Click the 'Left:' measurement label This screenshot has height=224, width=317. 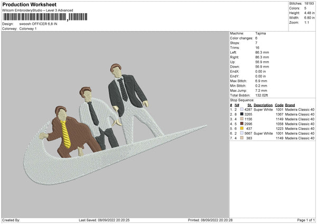tap(233, 52)
